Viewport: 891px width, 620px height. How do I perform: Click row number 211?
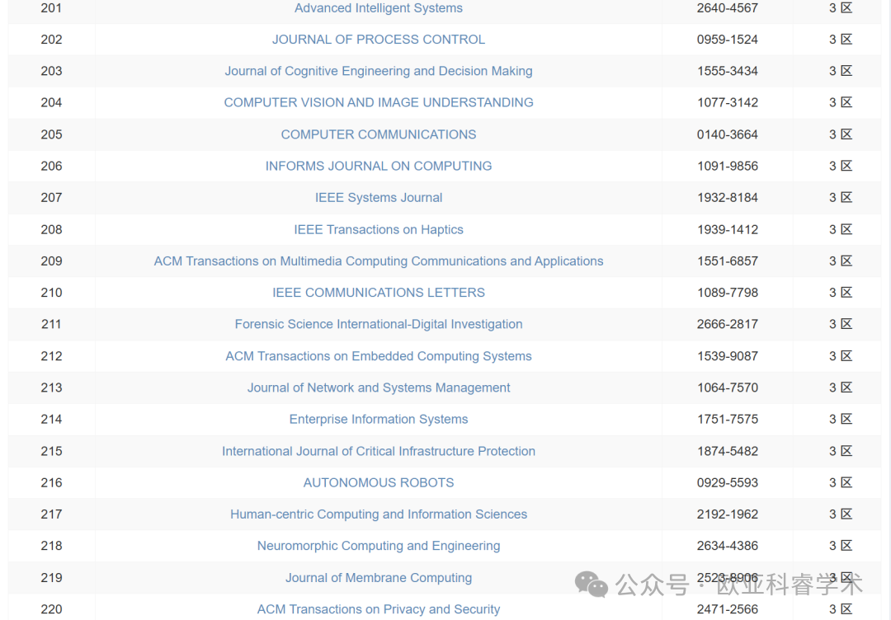[x=51, y=324]
